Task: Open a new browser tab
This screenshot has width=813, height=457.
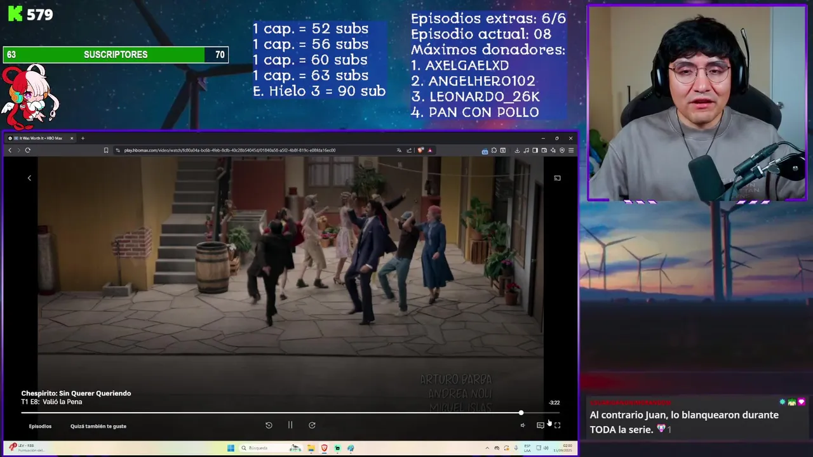Action: coord(83,138)
